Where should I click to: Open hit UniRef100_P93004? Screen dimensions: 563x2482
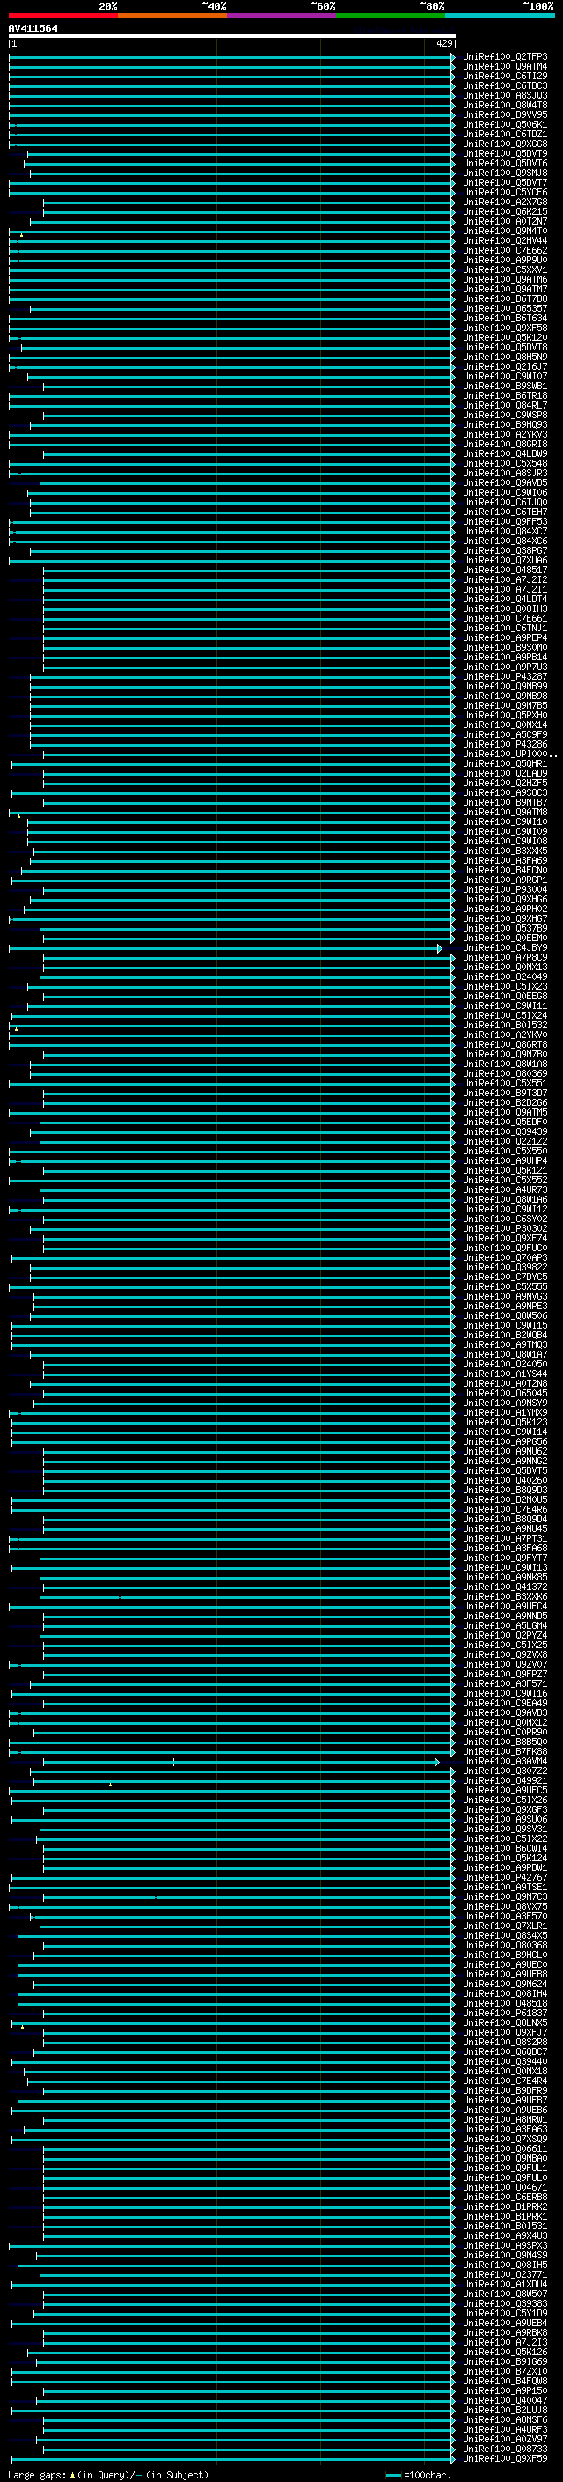tap(505, 889)
